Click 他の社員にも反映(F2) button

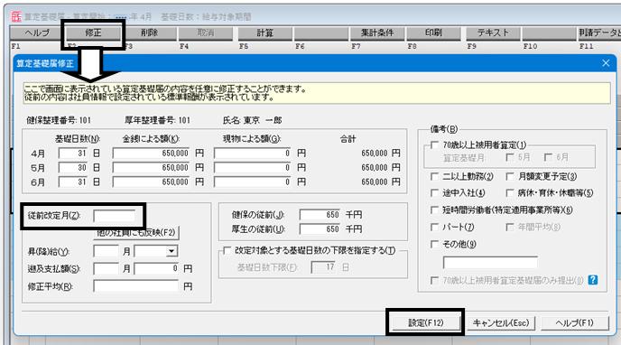click(136, 233)
